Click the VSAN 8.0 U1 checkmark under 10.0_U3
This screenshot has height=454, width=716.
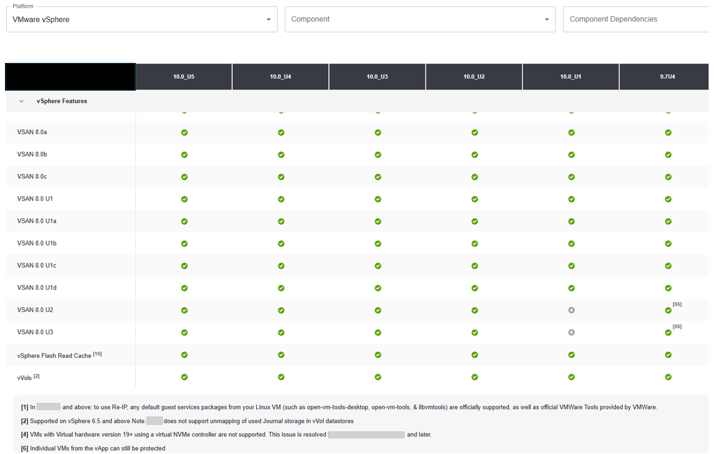378,199
